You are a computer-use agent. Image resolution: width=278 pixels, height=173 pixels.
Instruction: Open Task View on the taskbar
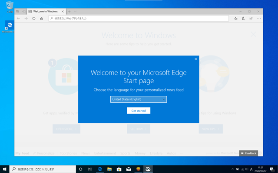click(x=90, y=169)
